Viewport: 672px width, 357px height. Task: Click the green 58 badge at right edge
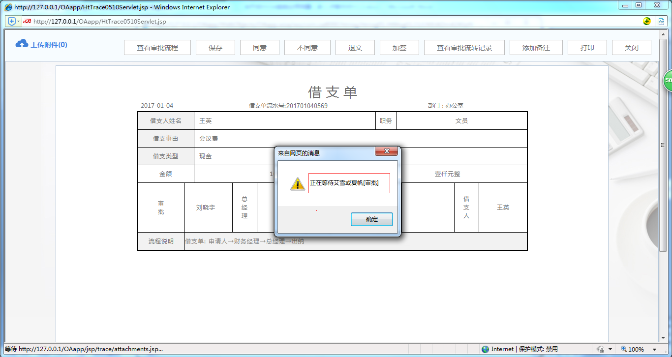coord(668,80)
